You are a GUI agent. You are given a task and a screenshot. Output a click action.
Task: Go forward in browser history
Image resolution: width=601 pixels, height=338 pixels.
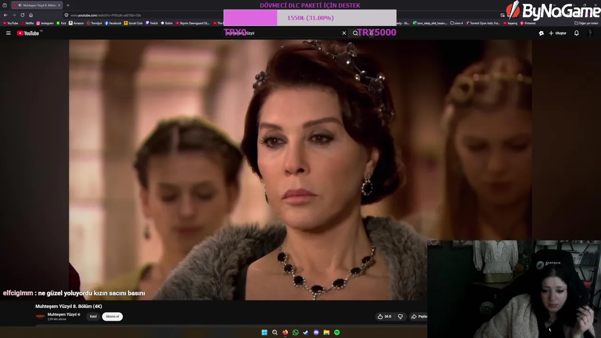[14, 15]
